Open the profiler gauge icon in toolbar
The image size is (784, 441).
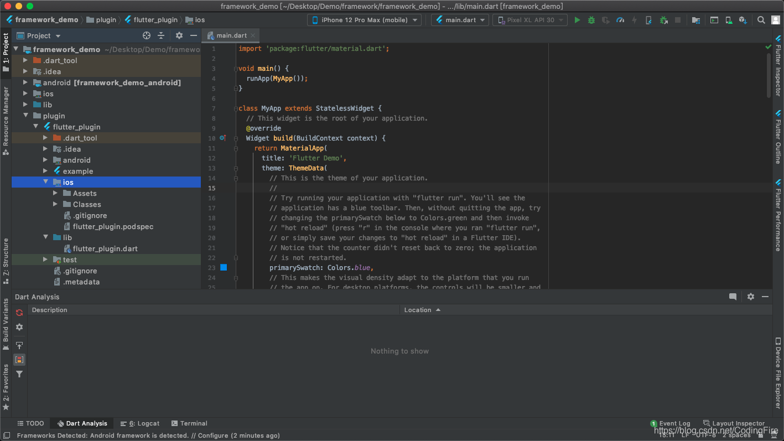coord(620,20)
